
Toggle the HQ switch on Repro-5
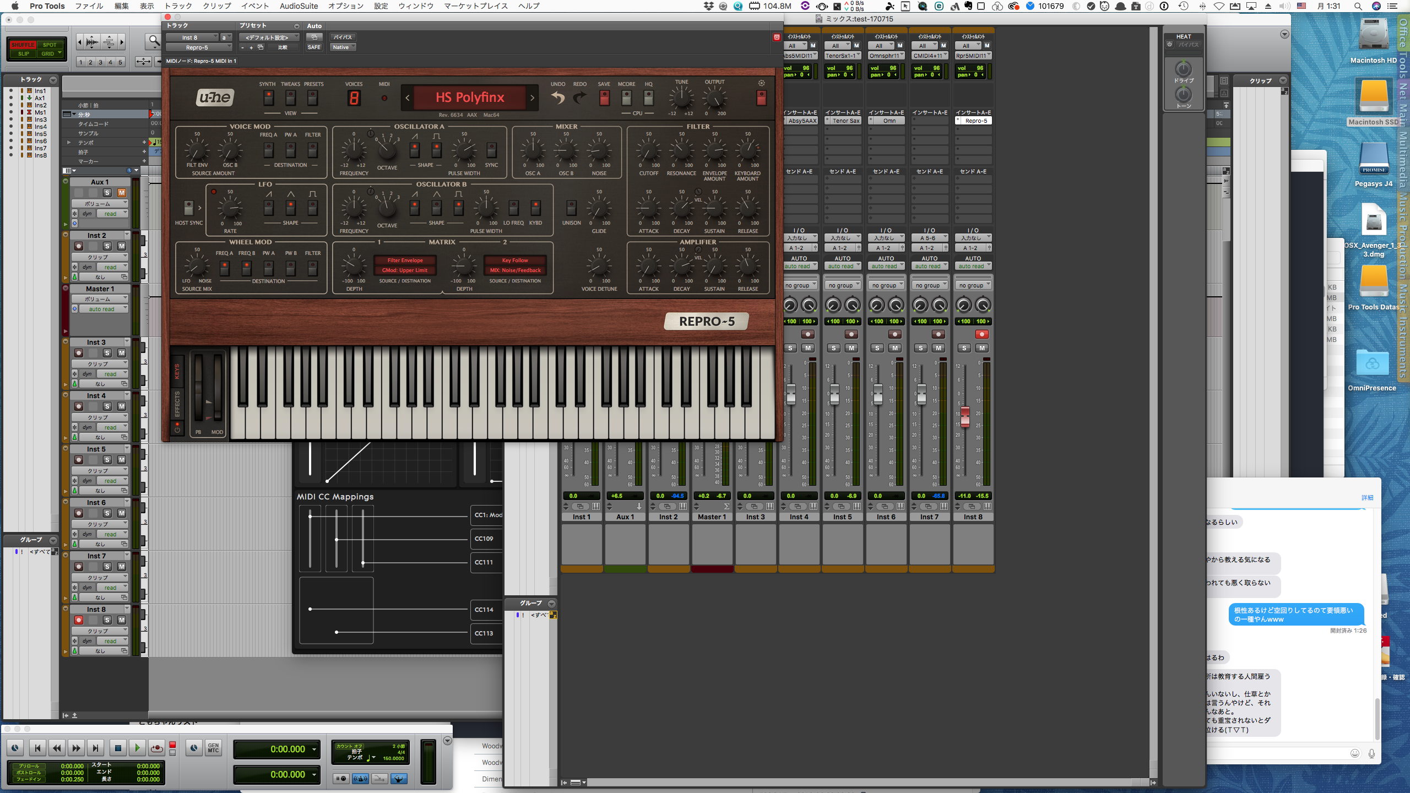648,98
